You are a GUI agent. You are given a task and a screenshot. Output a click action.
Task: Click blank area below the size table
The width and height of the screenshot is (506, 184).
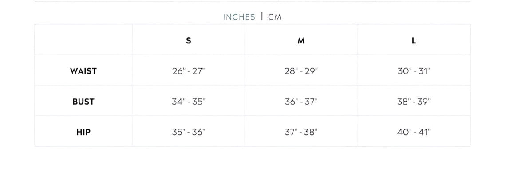point(253,166)
